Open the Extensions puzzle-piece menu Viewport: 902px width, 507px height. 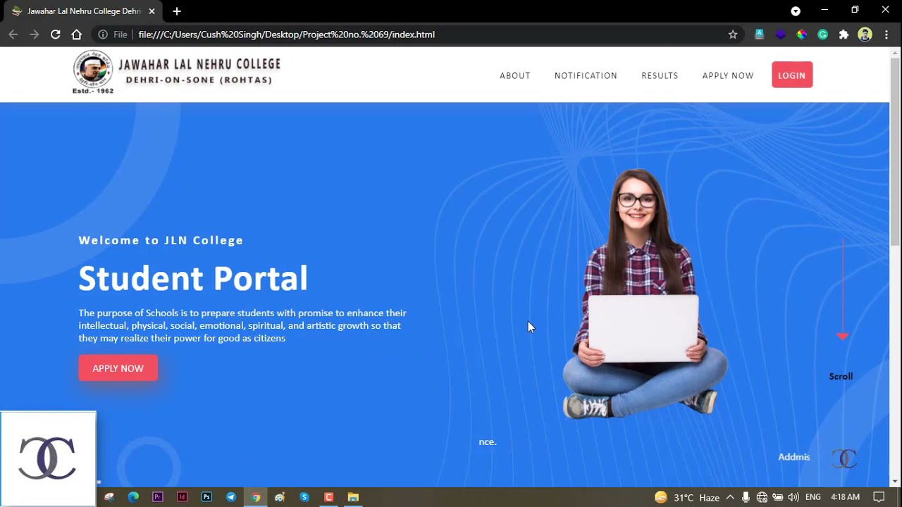844,35
